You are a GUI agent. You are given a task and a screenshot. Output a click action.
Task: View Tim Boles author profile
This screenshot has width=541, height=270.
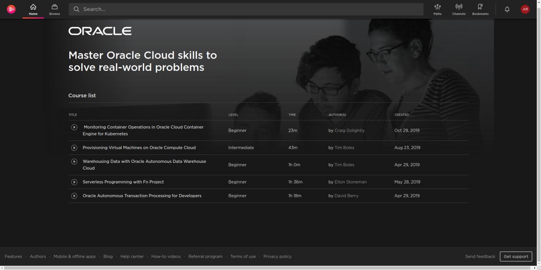point(344,147)
